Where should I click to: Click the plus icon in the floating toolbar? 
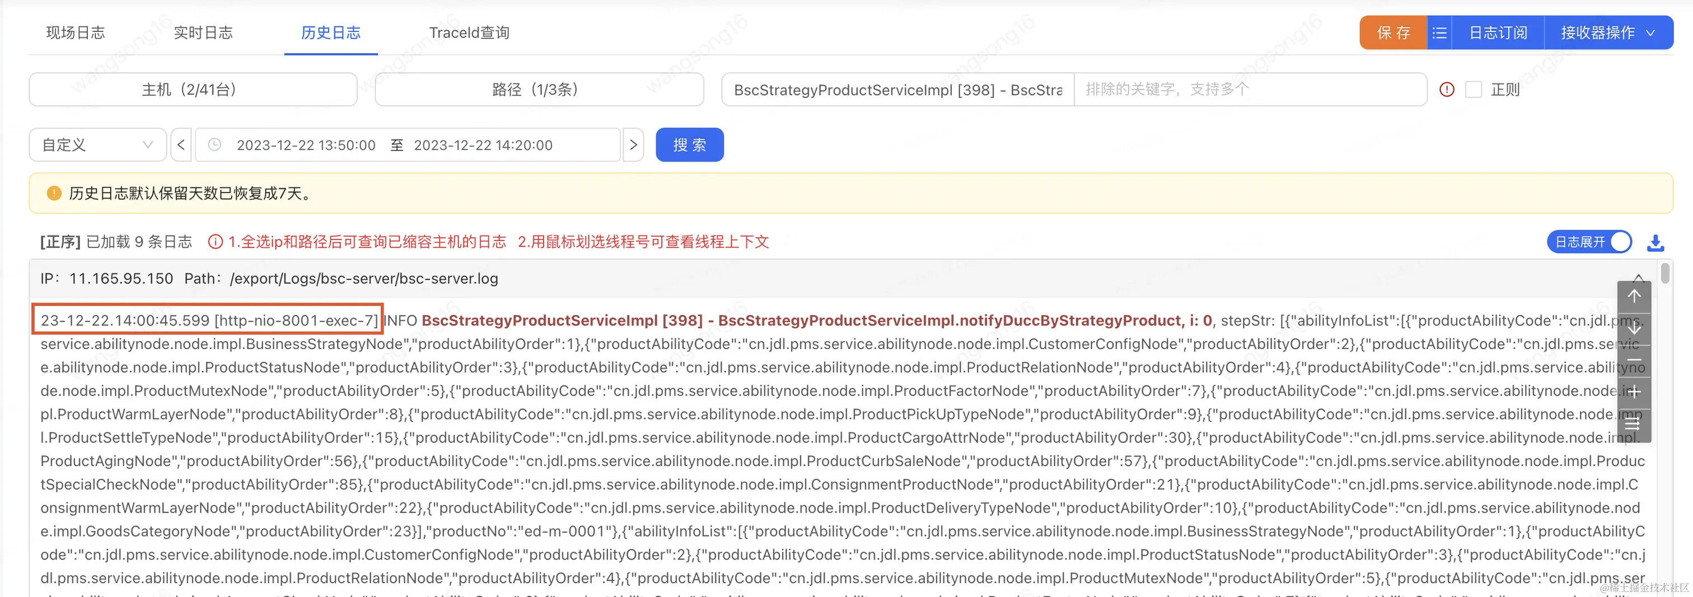tap(1634, 392)
